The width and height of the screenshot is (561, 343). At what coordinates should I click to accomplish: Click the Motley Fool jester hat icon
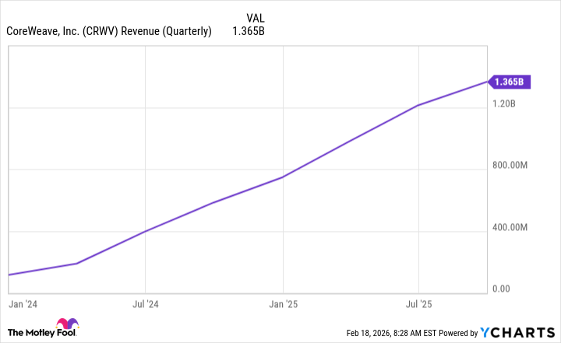67,326
